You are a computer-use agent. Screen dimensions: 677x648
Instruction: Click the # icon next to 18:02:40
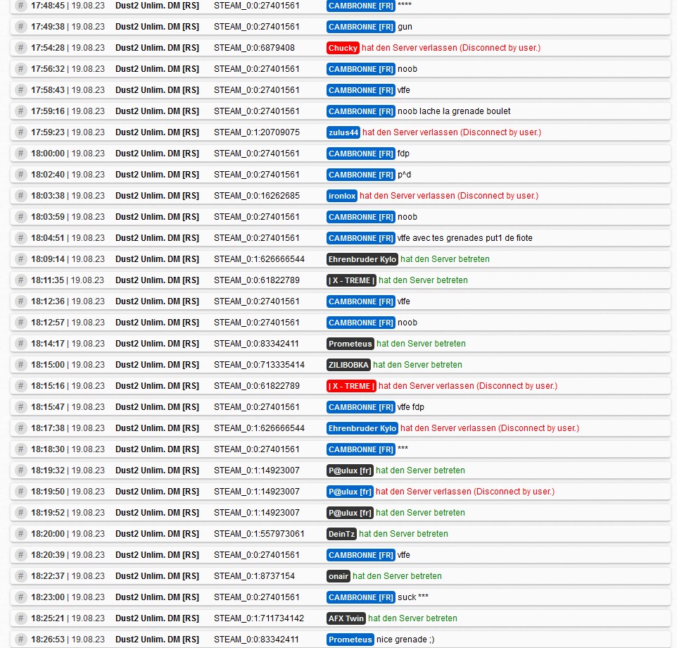(x=20, y=175)
